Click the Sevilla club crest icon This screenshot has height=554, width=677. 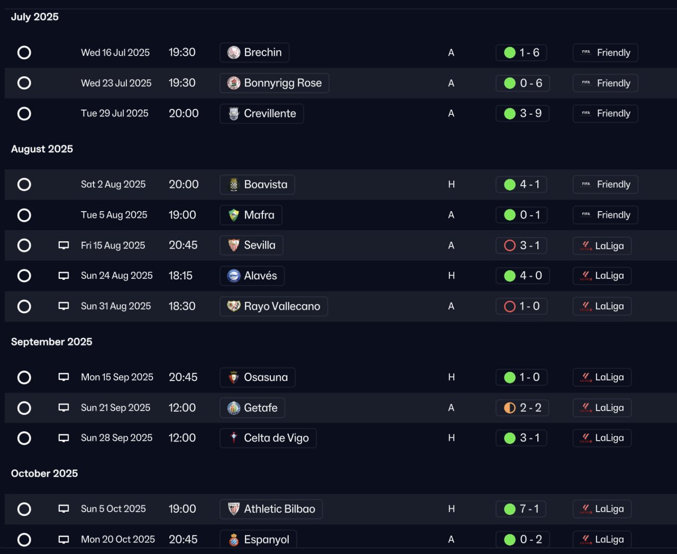point(234,246)
